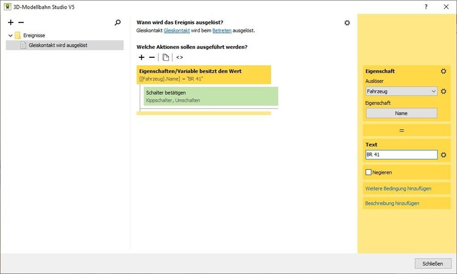
Task: Click the Gleiskontakt link
Action: coord(177,30)
